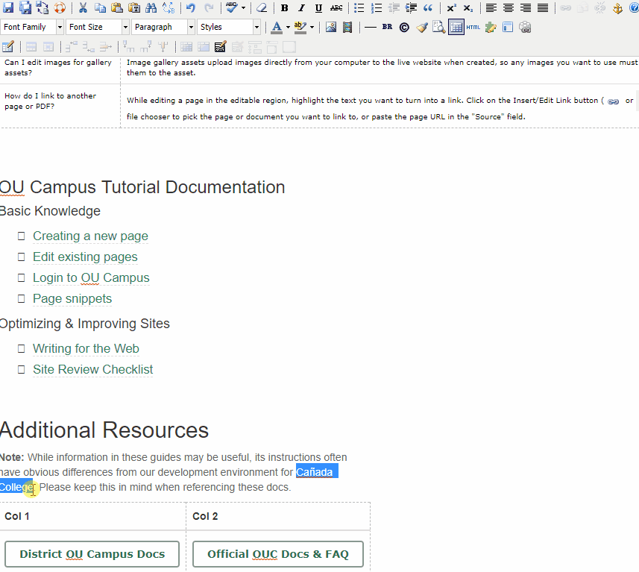Click the 'Official OUC Docs & FAQ' button
This screenshot has width=639, height=572.
pos(278,554)
